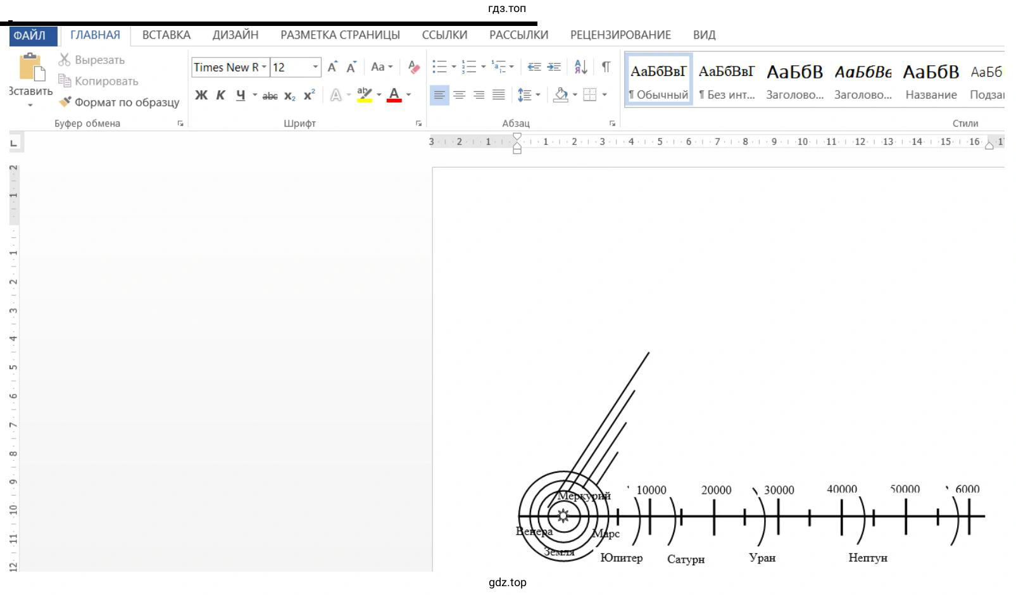Switch to the РАССЫЛКИ tab

(x=518, y=35)
